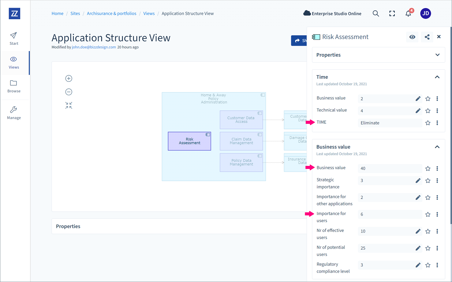Screen dimensions: 452x282
Task: Click the share icon in Risk Assessment panel
Action: 427,37
